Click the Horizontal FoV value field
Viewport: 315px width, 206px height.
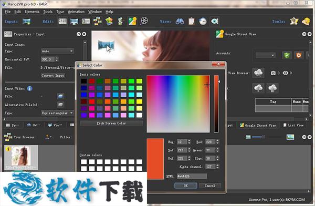pos(48,59)
